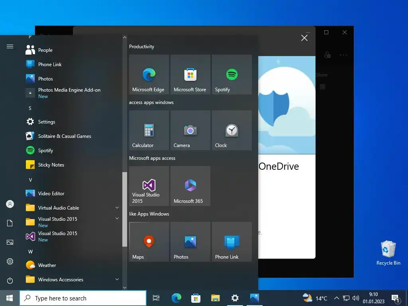The image size is (408, 306).
Task: Open the weather widget showing 14°C
Action: click(x=315, y=298)
